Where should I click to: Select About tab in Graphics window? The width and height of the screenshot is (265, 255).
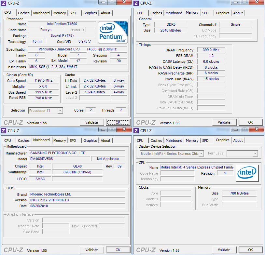point(238,141)
